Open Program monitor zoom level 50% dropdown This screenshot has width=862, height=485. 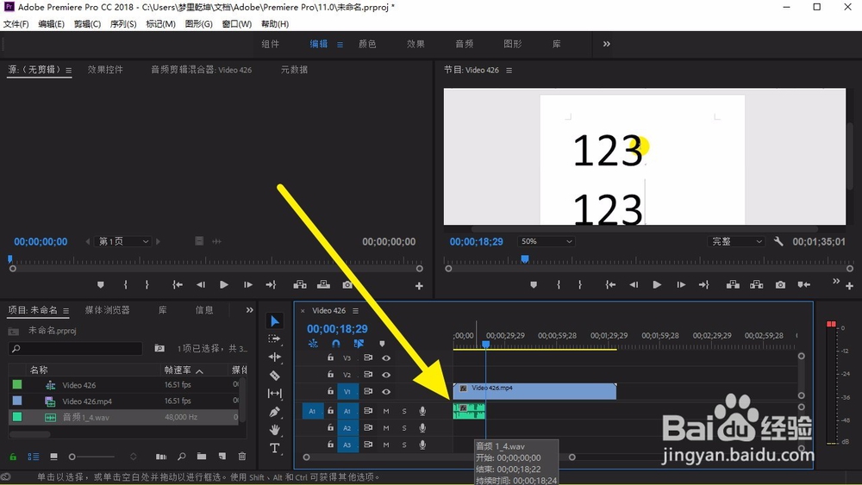tap(546, 241)
